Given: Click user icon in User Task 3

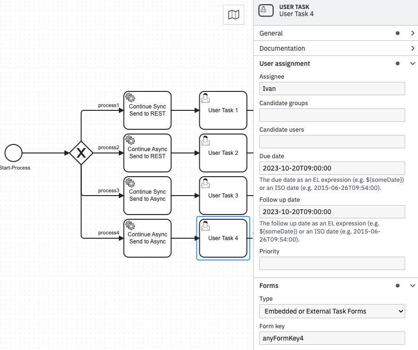Looking at the screenshot, I should point(206,183).
